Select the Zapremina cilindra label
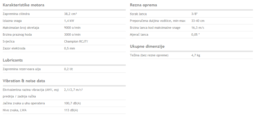Viewport: 257px width, 117px height. tap(16, 14)
